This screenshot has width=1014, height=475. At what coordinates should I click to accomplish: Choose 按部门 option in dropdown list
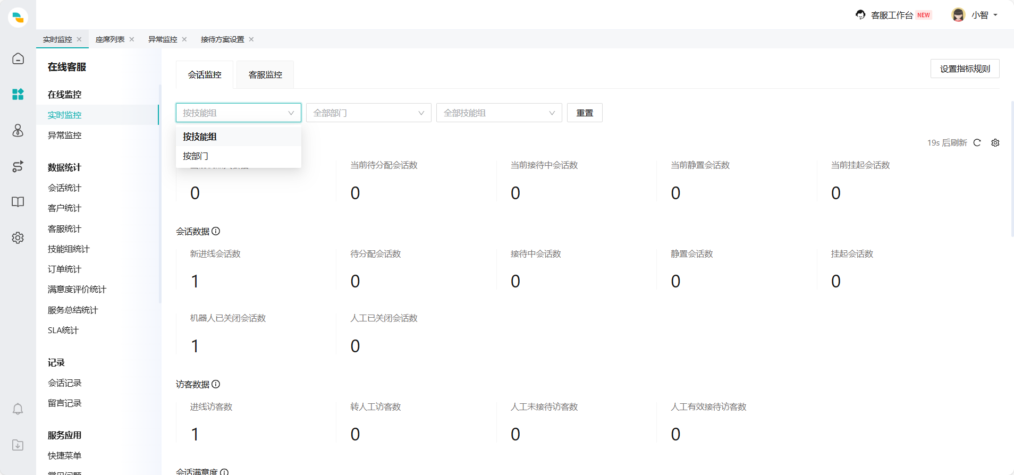pyautogui.click(x=239, y=156)
